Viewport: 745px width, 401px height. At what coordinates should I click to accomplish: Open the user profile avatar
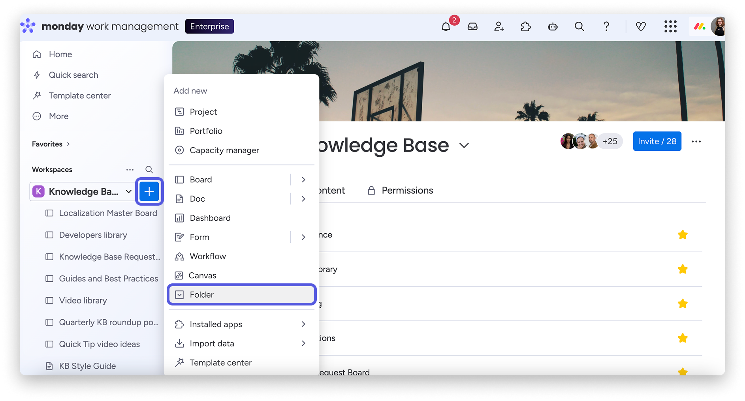coord(719,26)
